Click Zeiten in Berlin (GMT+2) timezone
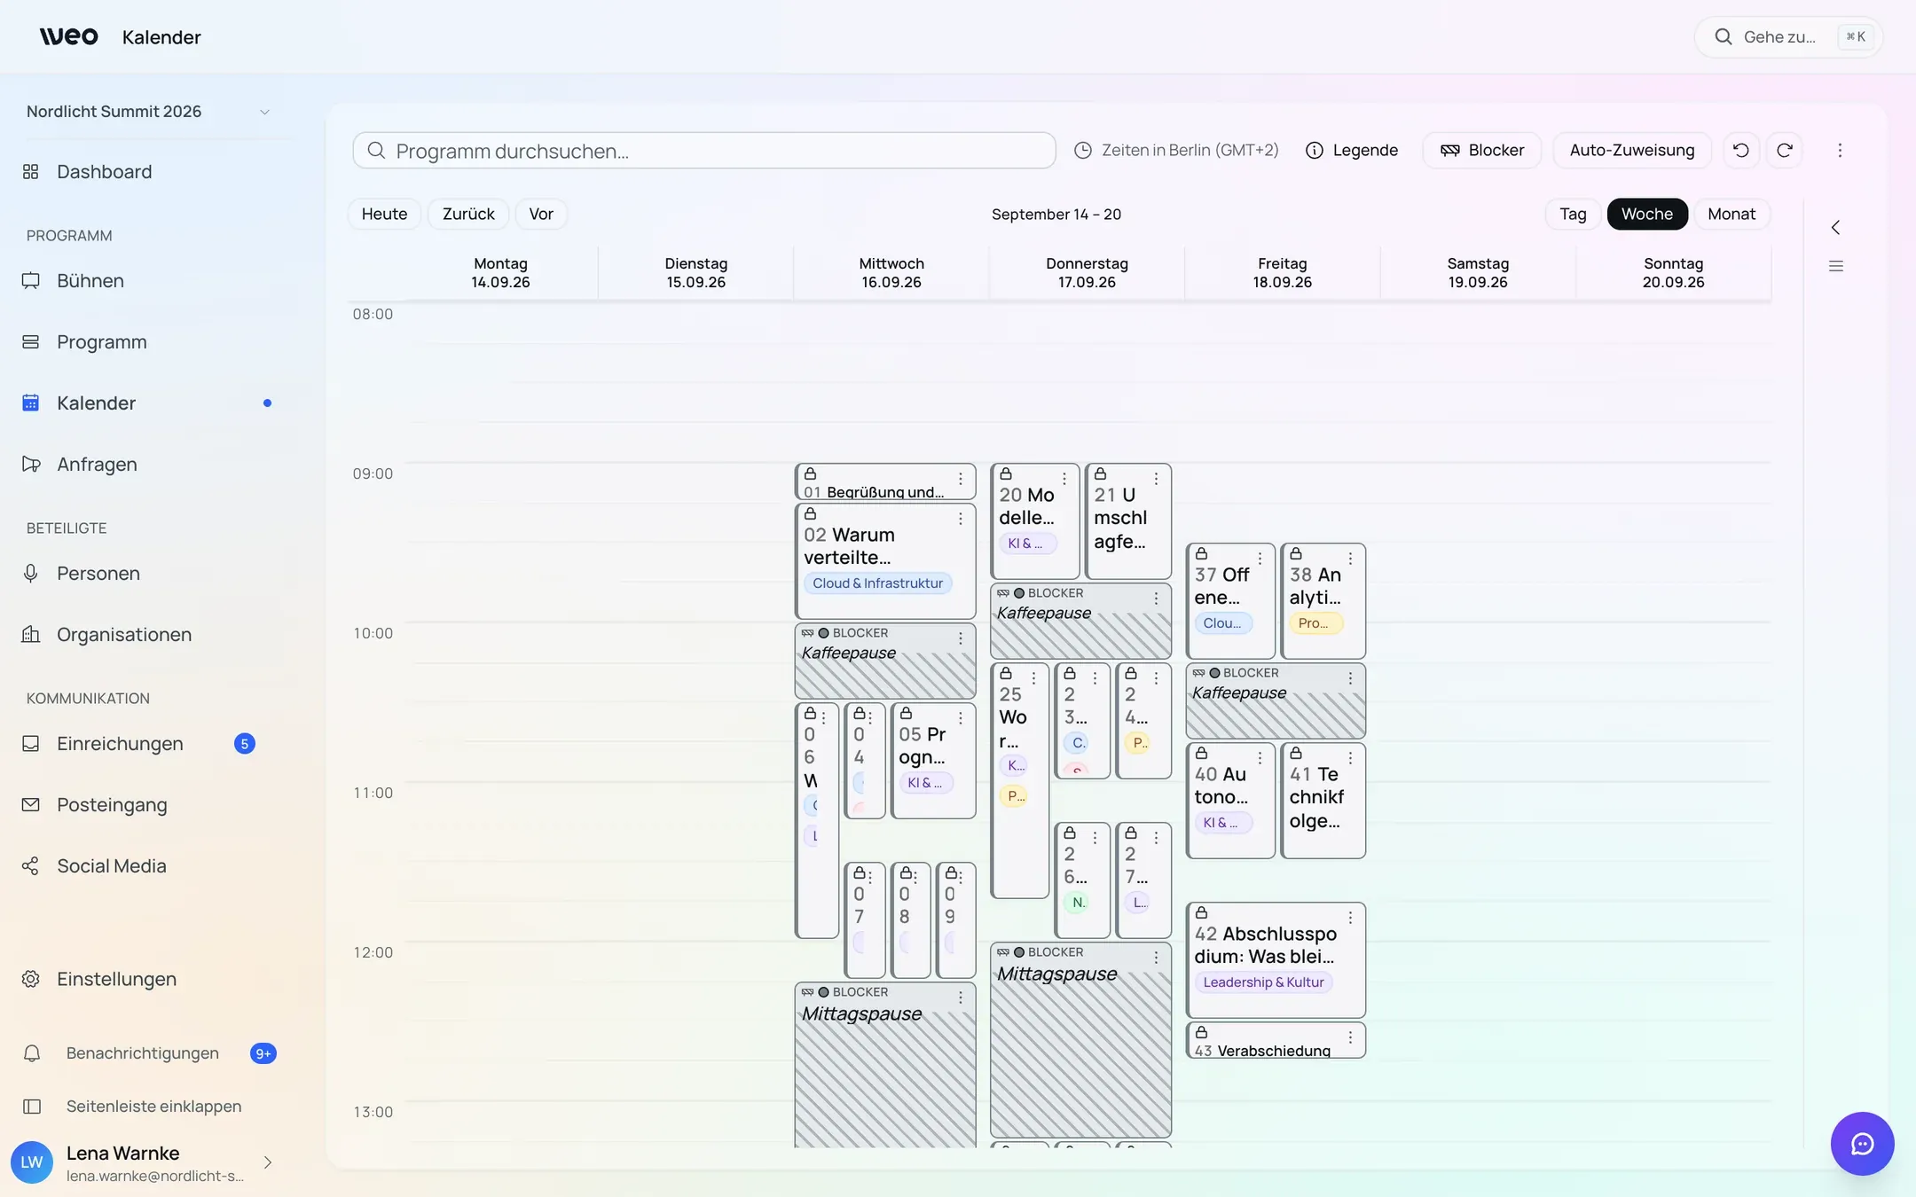This screenshot has width=1916, height=1197. click(x=1177, y=151)
